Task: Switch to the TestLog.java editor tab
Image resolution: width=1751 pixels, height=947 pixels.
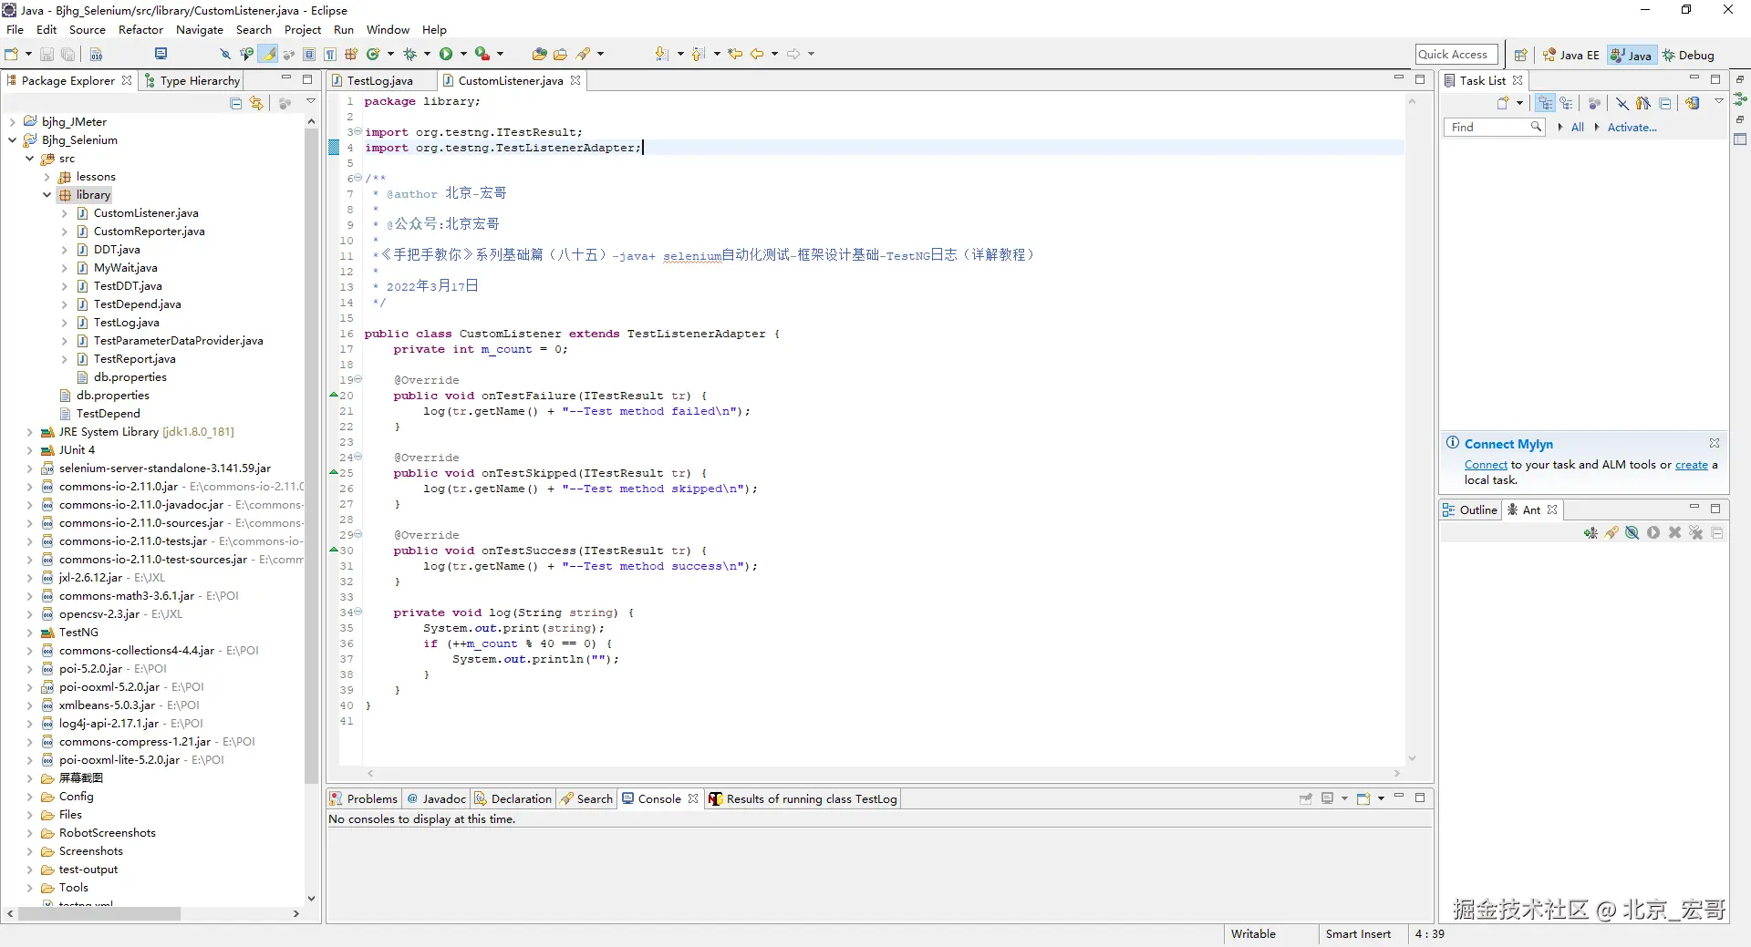Action: coord(379,80)
